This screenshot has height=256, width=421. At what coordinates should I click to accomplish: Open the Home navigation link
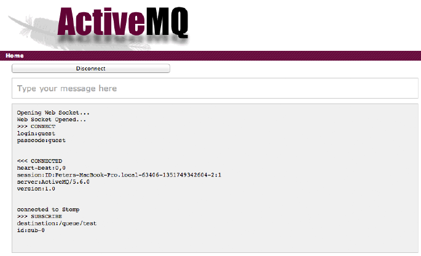(x=15, y=56)
